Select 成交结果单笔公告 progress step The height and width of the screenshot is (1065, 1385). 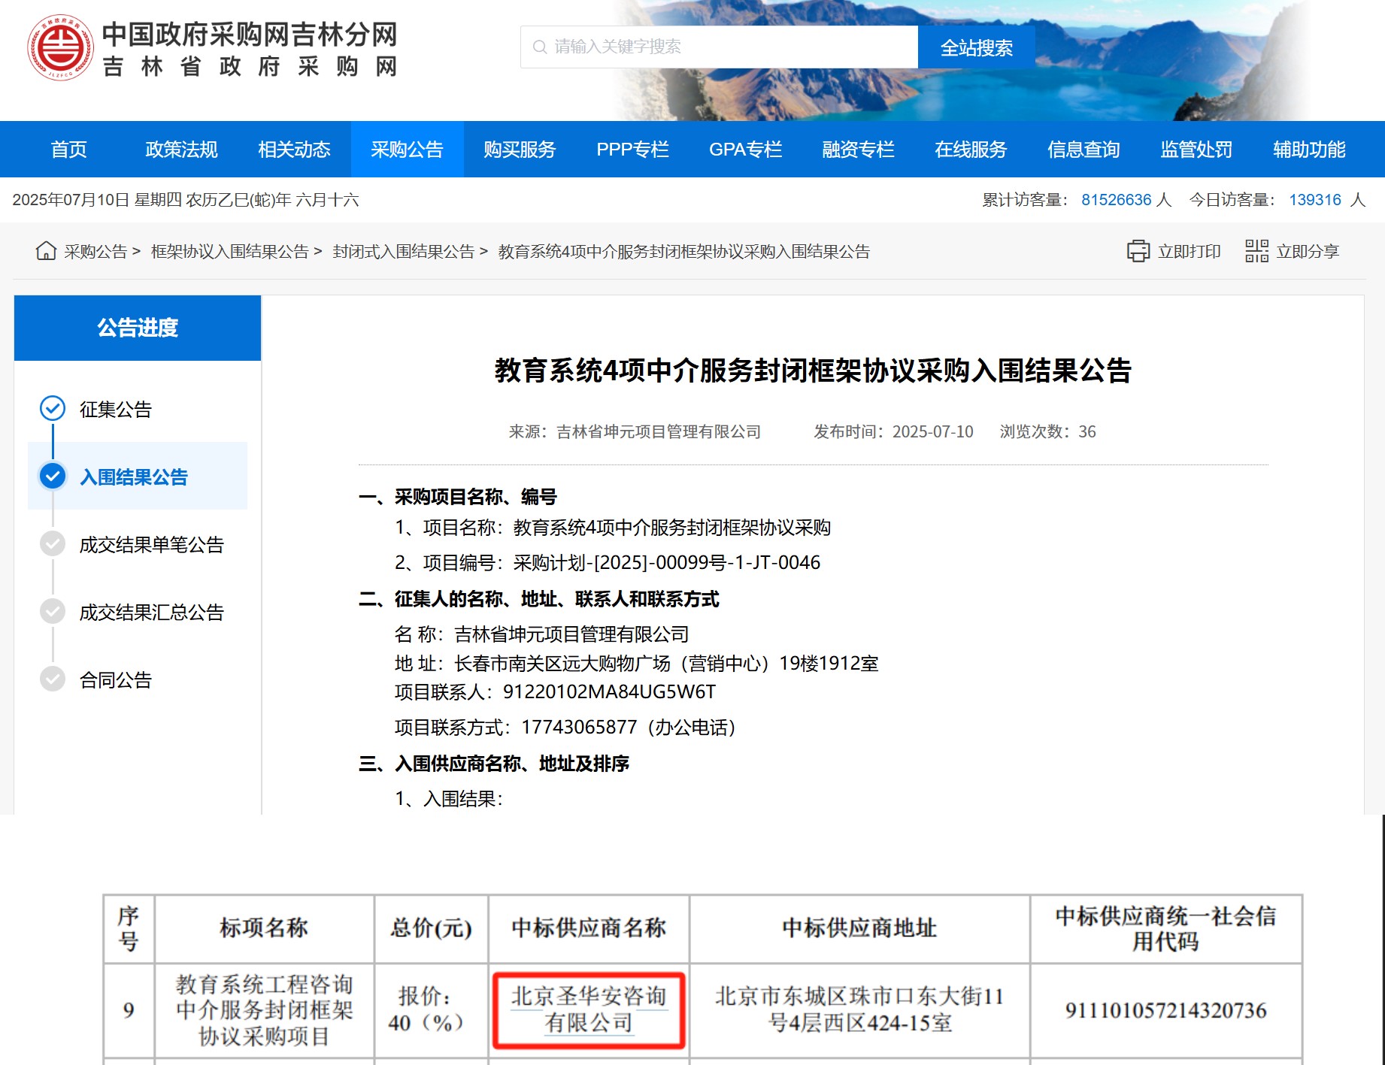[138, 544]
